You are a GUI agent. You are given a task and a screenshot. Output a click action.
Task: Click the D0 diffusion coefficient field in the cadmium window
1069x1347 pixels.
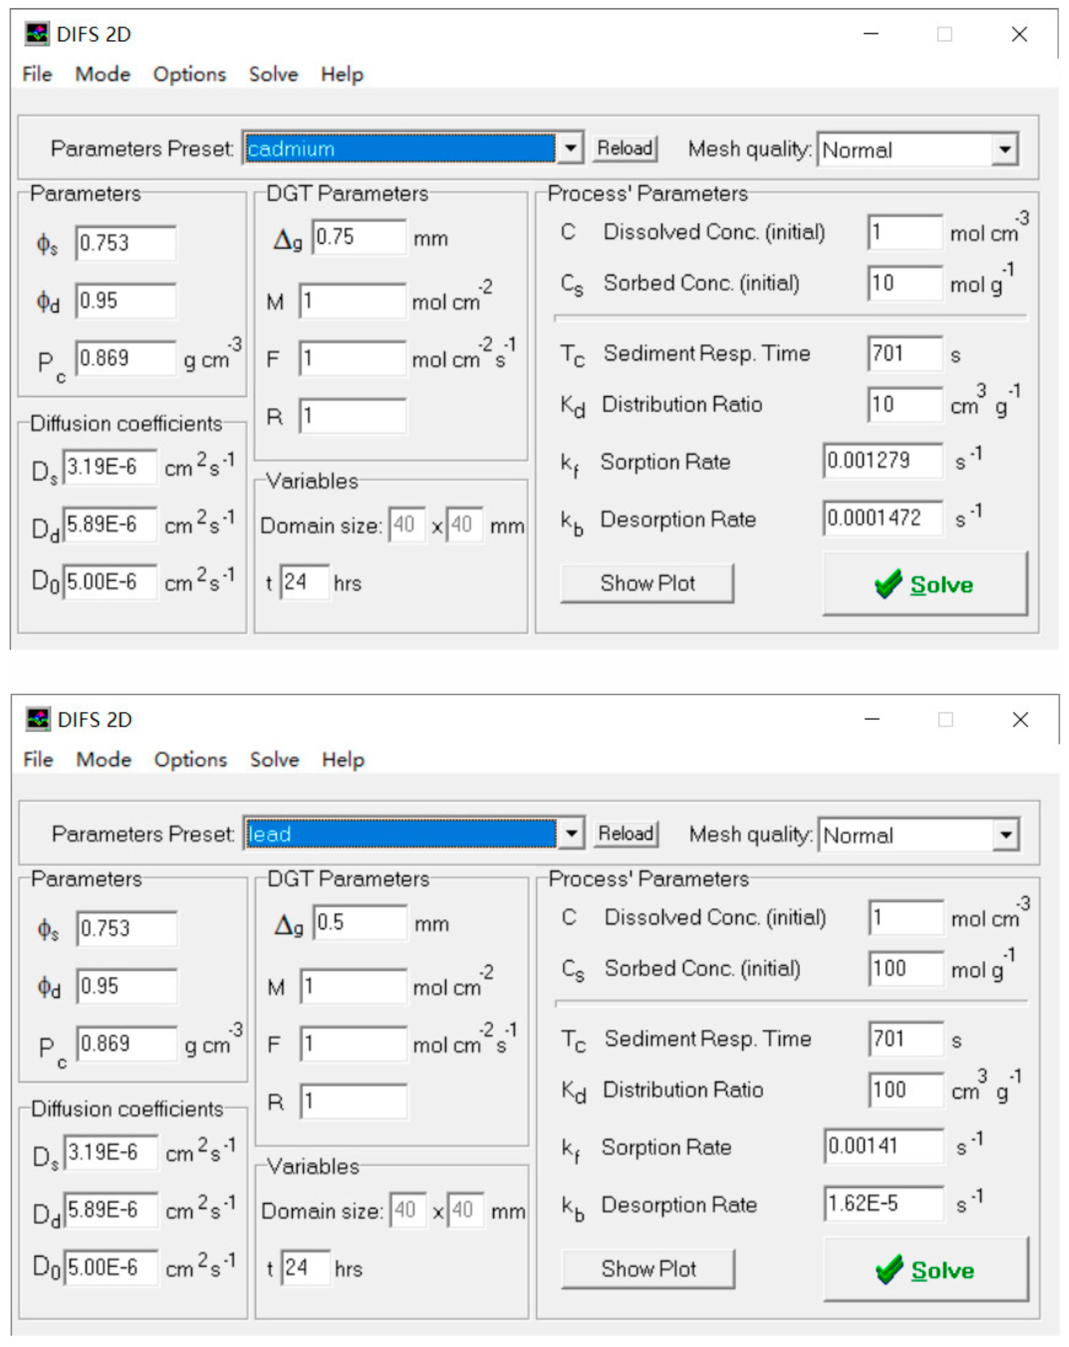pyautogui.click(x=110, y=582)
